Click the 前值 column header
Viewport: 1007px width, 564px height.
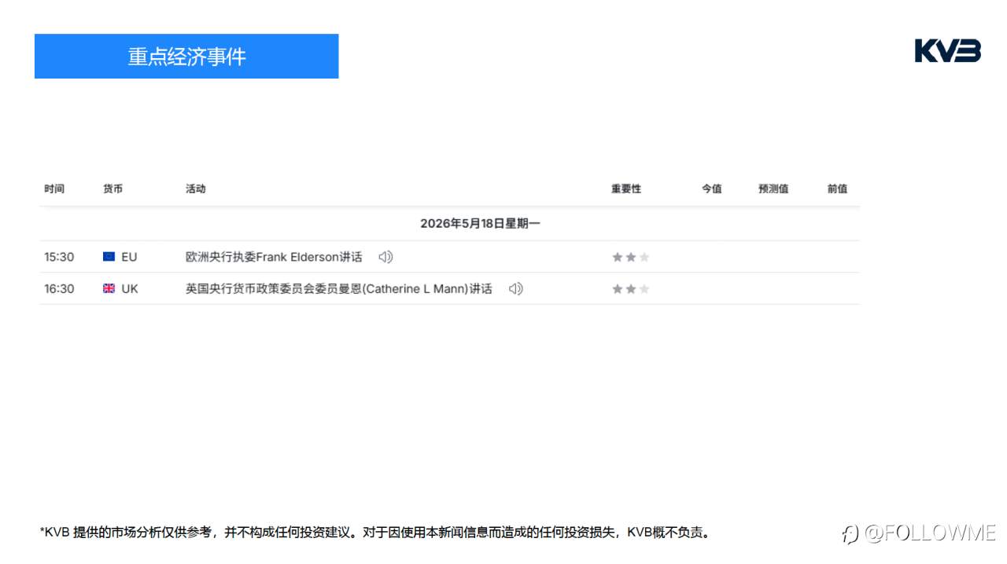coord(837,189)
